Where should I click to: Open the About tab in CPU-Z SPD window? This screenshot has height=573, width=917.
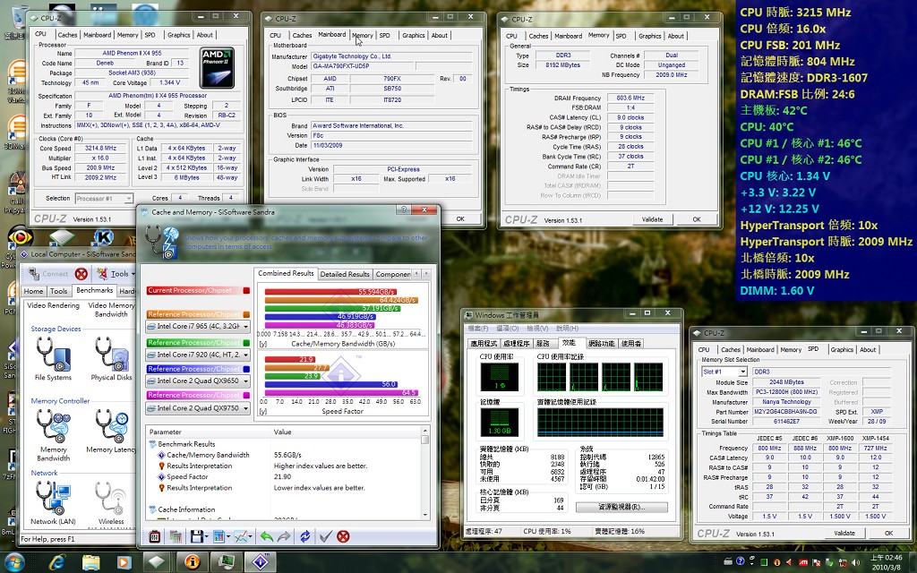[x=868, y=350]
